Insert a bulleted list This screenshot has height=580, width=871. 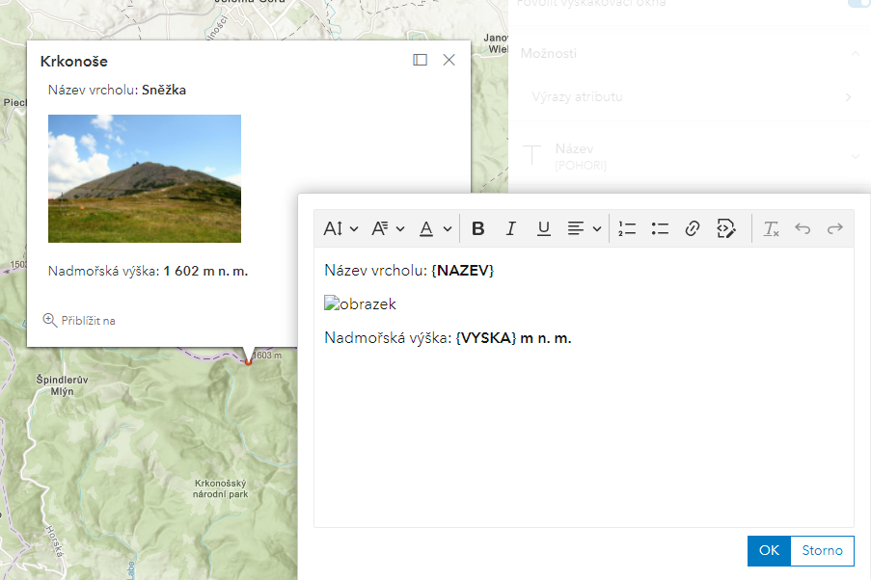(x=660, y=228)
